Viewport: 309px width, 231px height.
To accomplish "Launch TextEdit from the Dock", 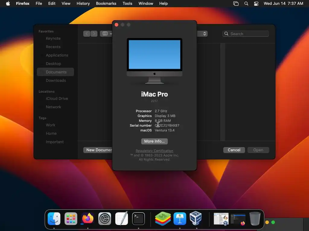I will coord(122,219).
